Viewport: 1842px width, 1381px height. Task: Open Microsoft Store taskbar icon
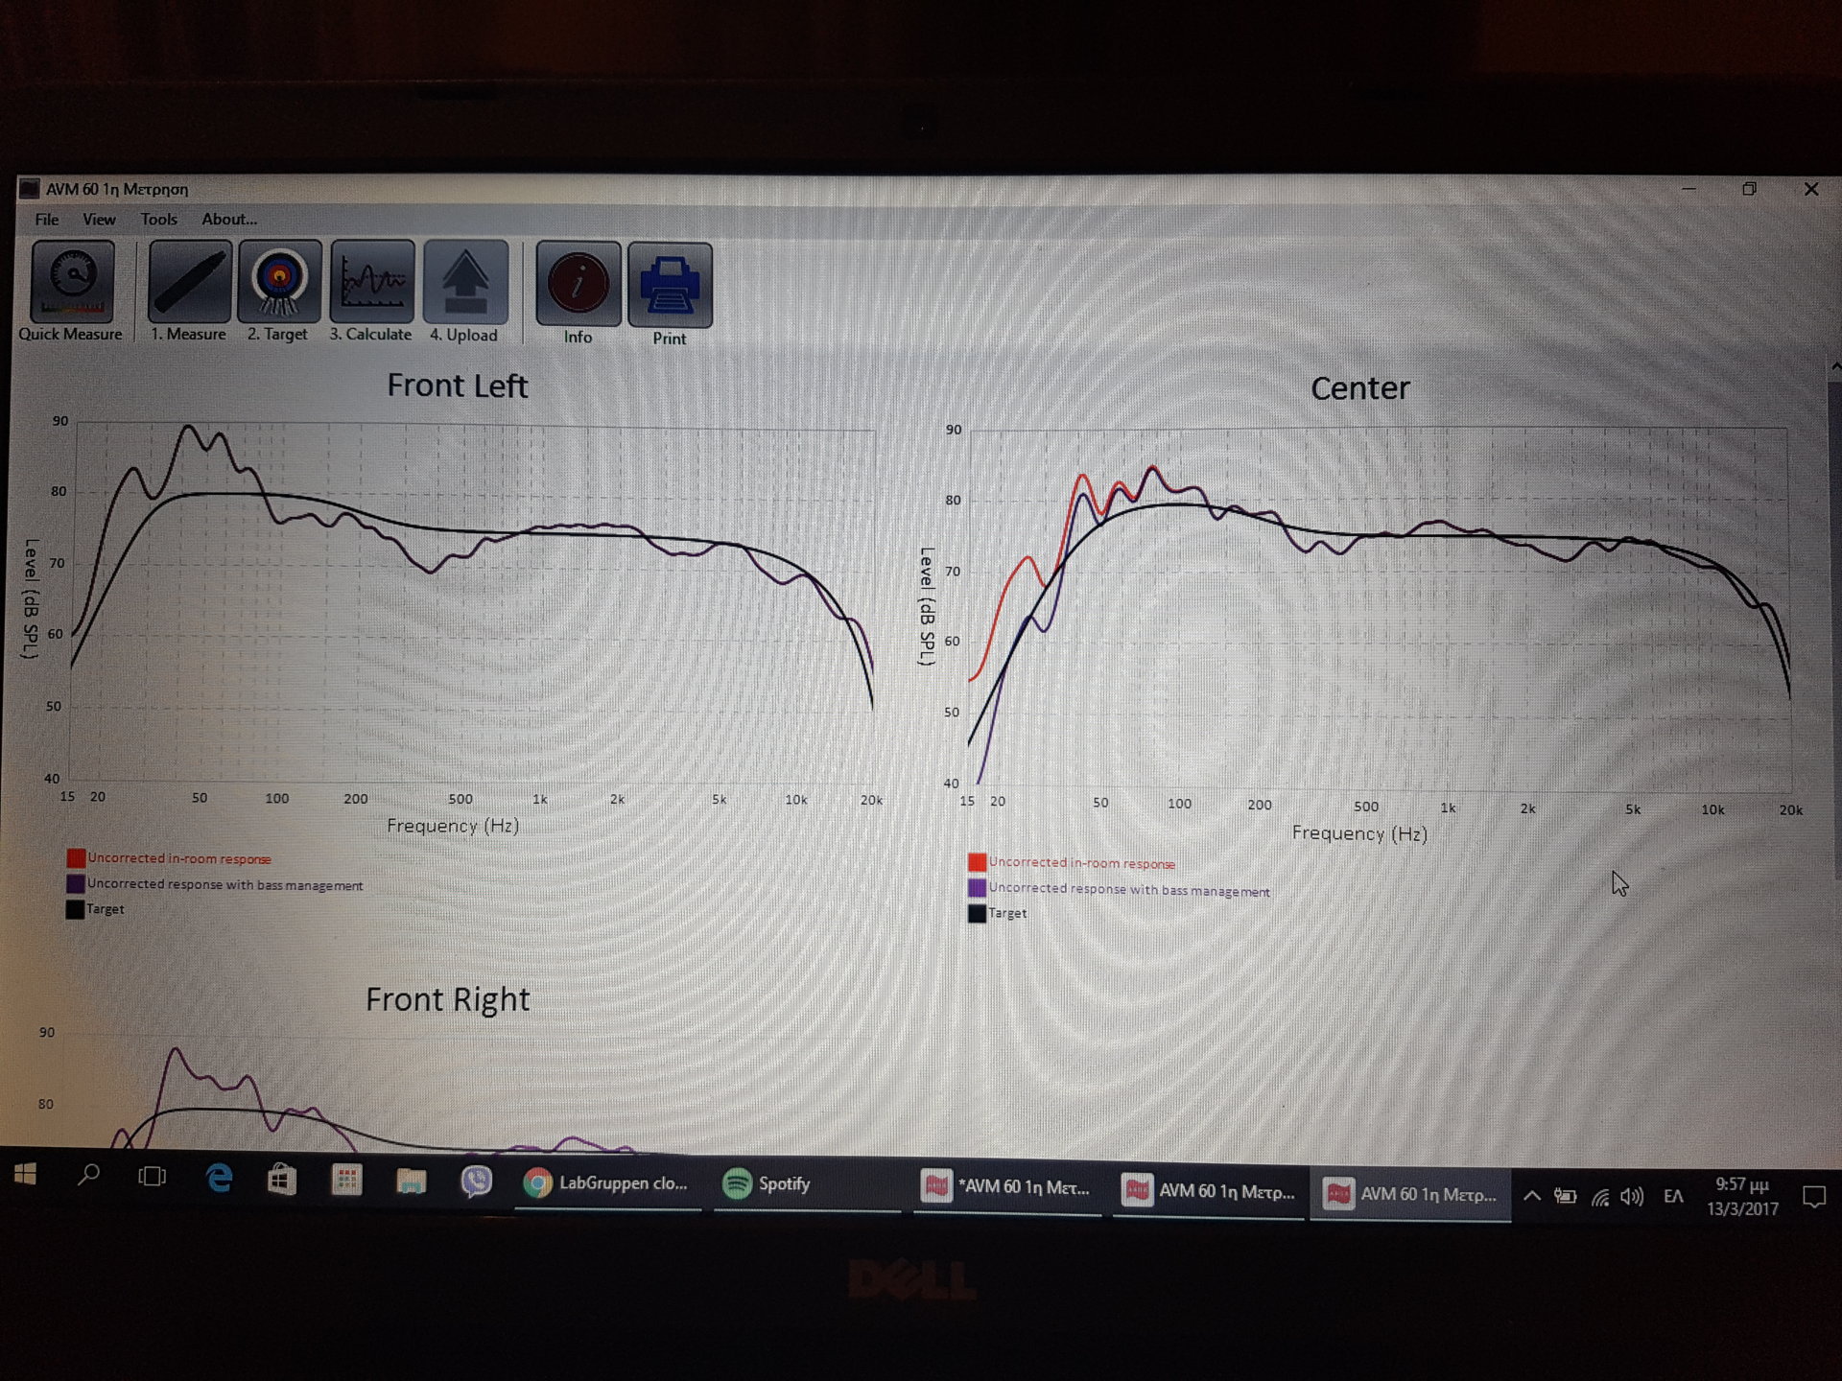pos(282,1179)
